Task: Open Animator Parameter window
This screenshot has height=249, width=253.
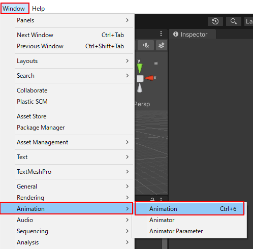Action: pos(189,231)
